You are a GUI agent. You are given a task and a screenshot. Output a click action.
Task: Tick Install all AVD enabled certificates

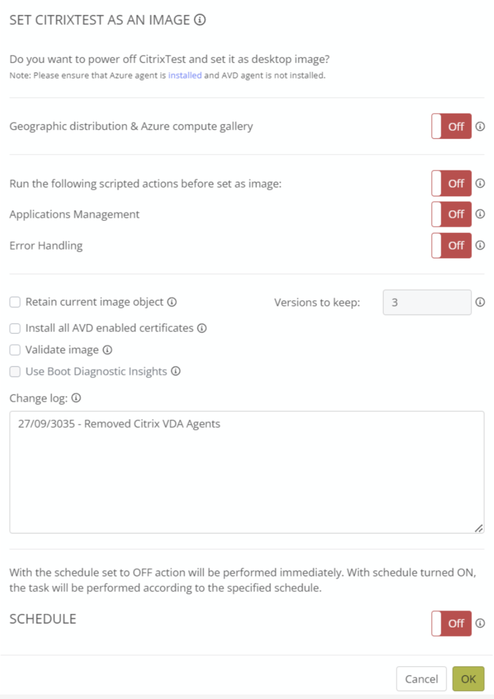15,328
